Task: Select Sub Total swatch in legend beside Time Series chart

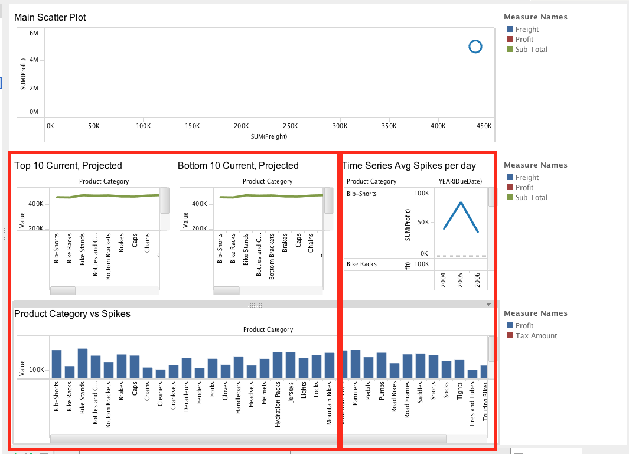Action: tap(510, 197)
